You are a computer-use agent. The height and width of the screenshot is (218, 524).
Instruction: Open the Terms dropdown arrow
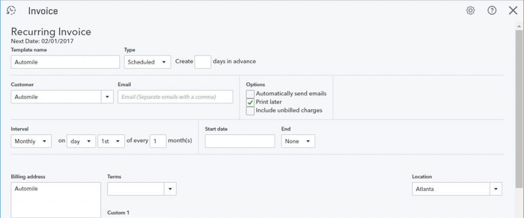coord(170,189)
